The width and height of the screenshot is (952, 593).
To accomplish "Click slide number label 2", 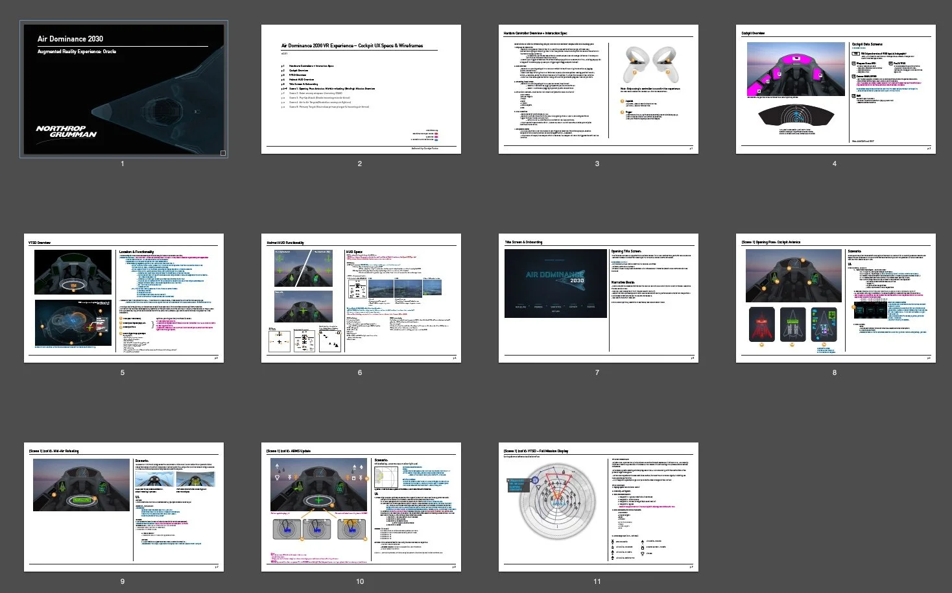I will coord(360,163).
